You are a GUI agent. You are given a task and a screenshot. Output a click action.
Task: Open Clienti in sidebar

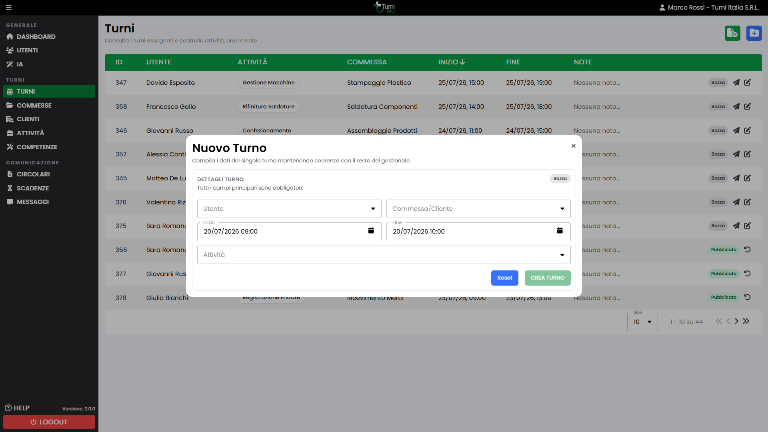(49, 119)
